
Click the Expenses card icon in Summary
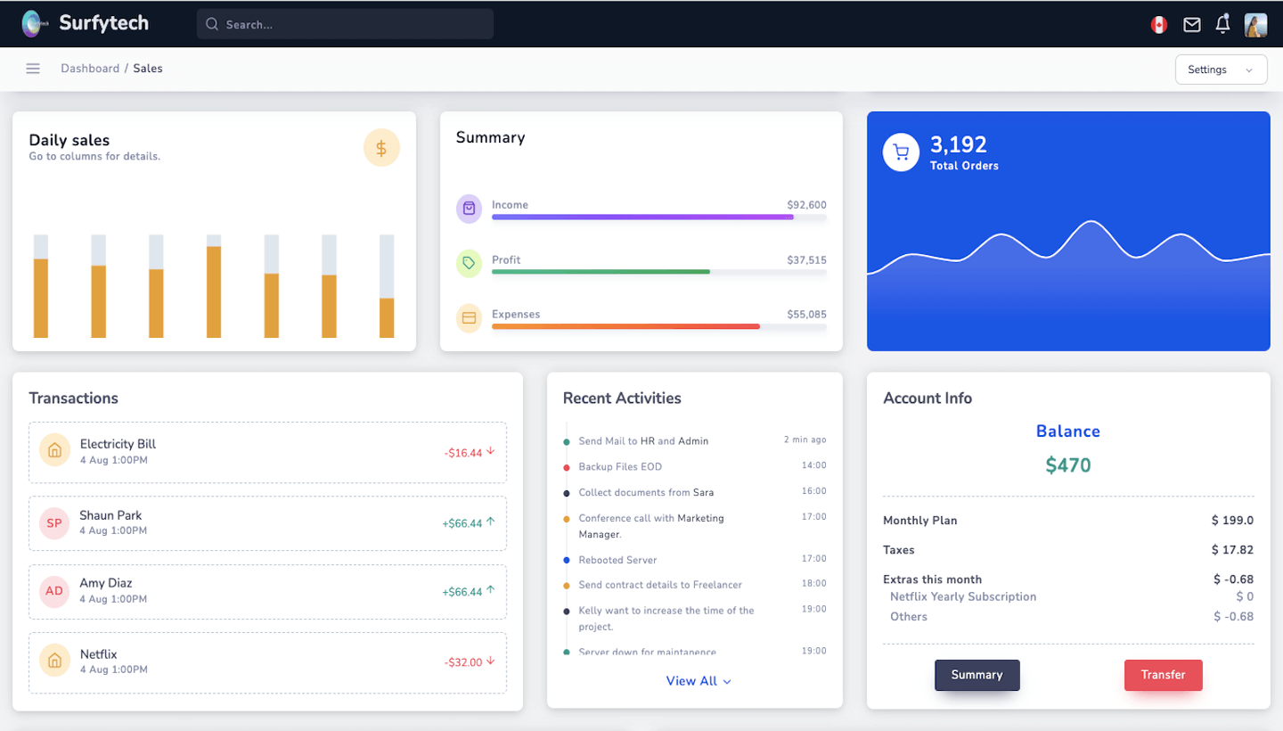(x=469, y=317)
